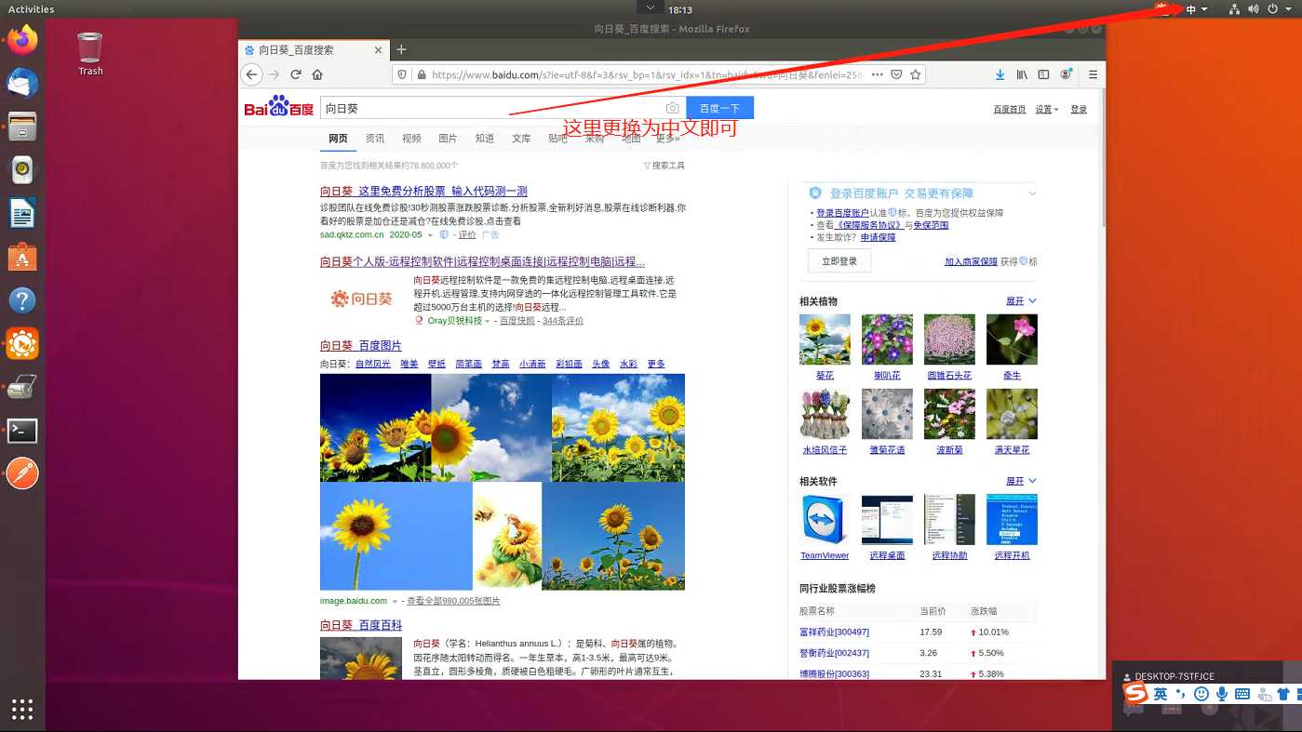The width and height of the screenshot is (1302, 732).
Task: Open 向日葵_百度图片 result link
Action: pos(361,345)
